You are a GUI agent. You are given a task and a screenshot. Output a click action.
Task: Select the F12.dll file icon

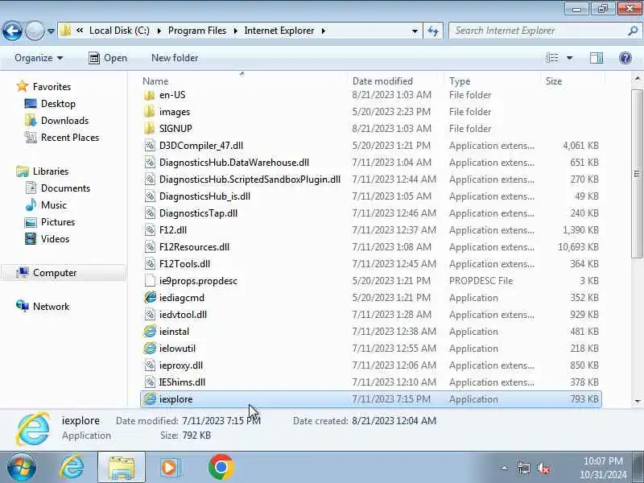[150, 230]
